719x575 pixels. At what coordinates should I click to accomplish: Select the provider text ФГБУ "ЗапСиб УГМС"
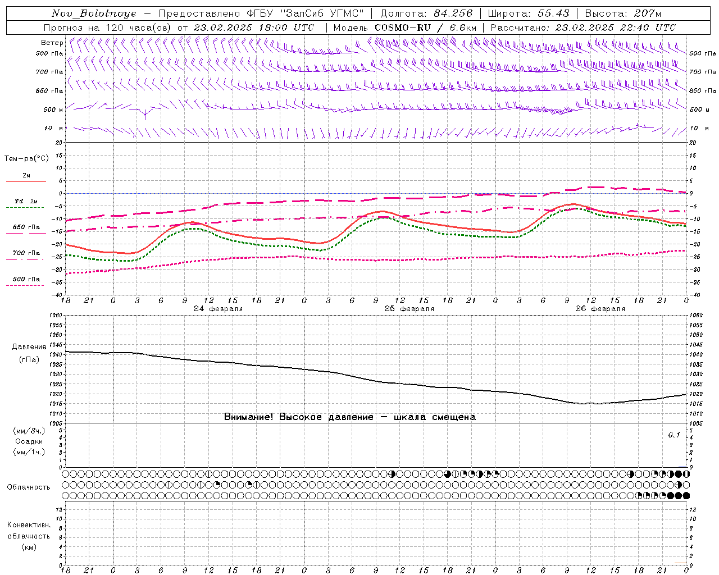tap(305, 13)
